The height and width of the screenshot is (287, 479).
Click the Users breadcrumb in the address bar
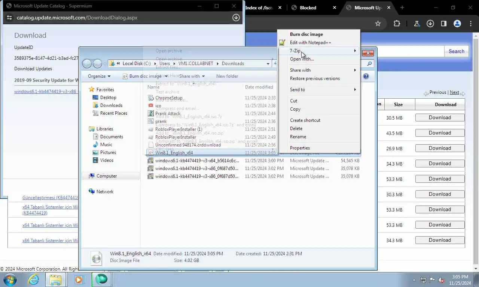165,64
